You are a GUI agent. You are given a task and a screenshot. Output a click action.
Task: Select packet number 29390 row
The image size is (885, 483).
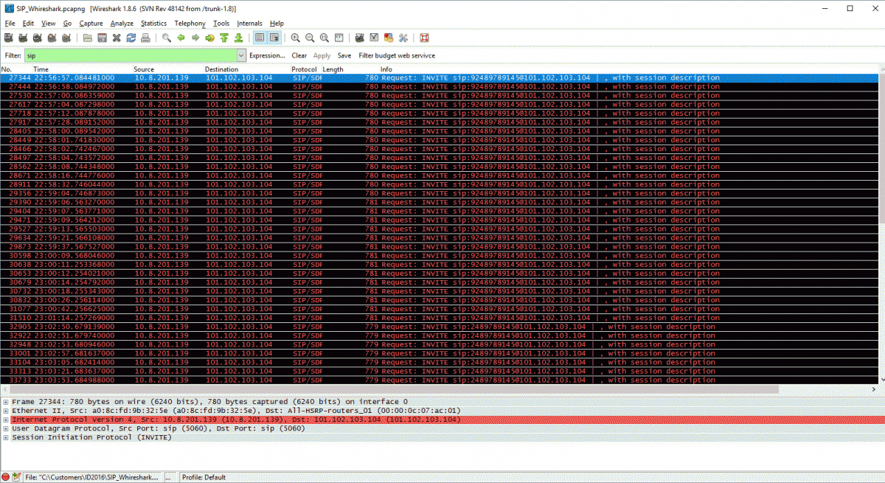[x=438, y=202]
